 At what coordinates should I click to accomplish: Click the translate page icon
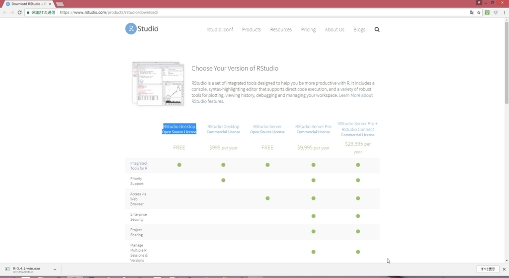[x=472, y=12]
